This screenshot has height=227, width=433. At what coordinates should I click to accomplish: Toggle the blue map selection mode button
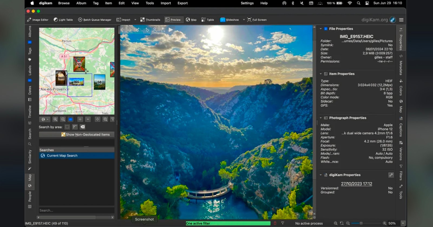pyautogui.click(x=70, y=119)
